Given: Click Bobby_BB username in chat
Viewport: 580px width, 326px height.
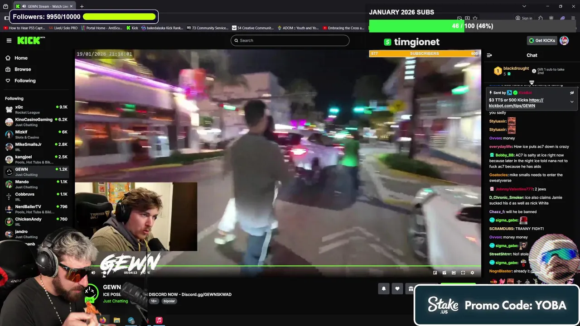Looking at the screenshot, I should (505, 155).
